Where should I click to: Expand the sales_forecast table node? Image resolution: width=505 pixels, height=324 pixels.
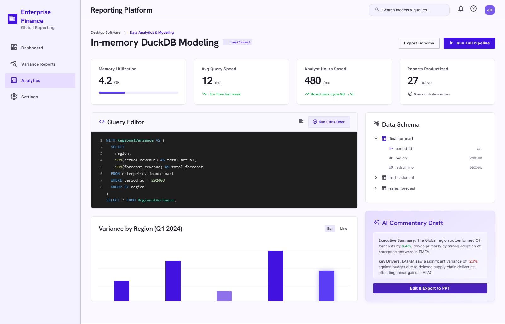click(376, 188)
